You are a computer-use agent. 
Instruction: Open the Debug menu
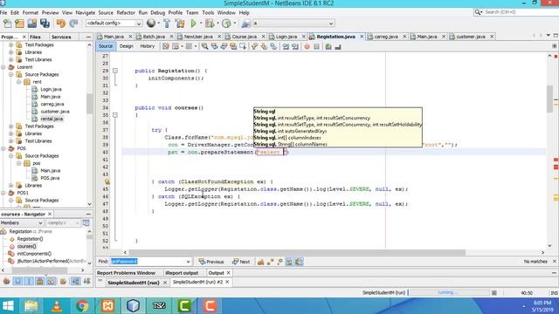[157, 12]
